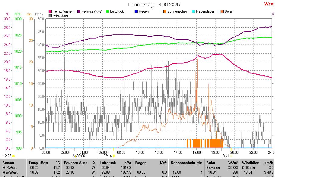This screenshot has height=183, width=309.
Task: Click the blue Regen legend swatch
Action: 136,11
